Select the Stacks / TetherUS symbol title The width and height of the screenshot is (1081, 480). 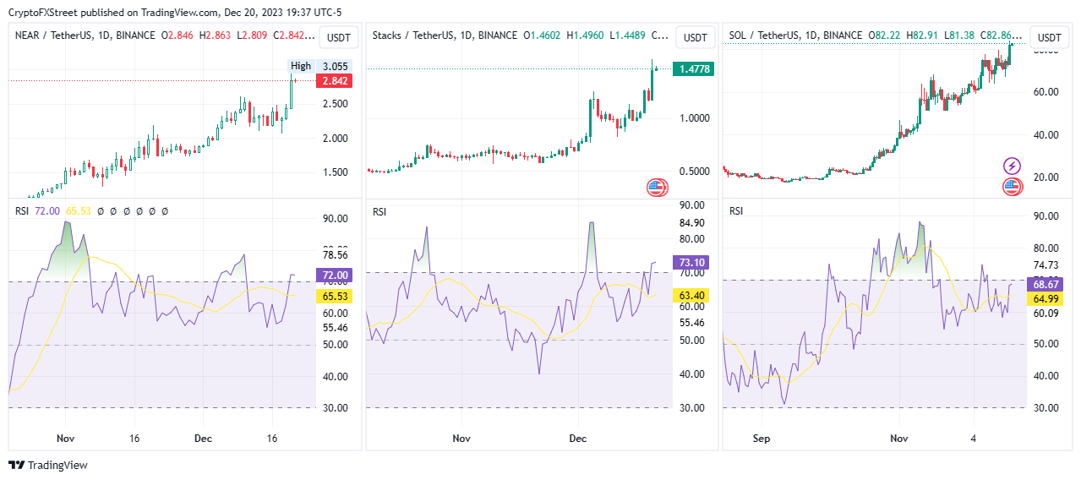pyautogui.click(x=416, y=35)
